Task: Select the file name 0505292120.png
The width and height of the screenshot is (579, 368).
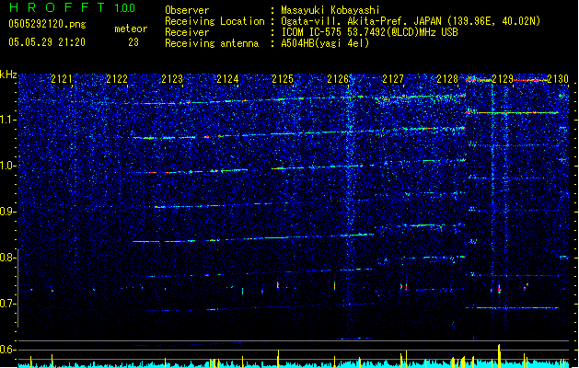Action: coord(47,24)
